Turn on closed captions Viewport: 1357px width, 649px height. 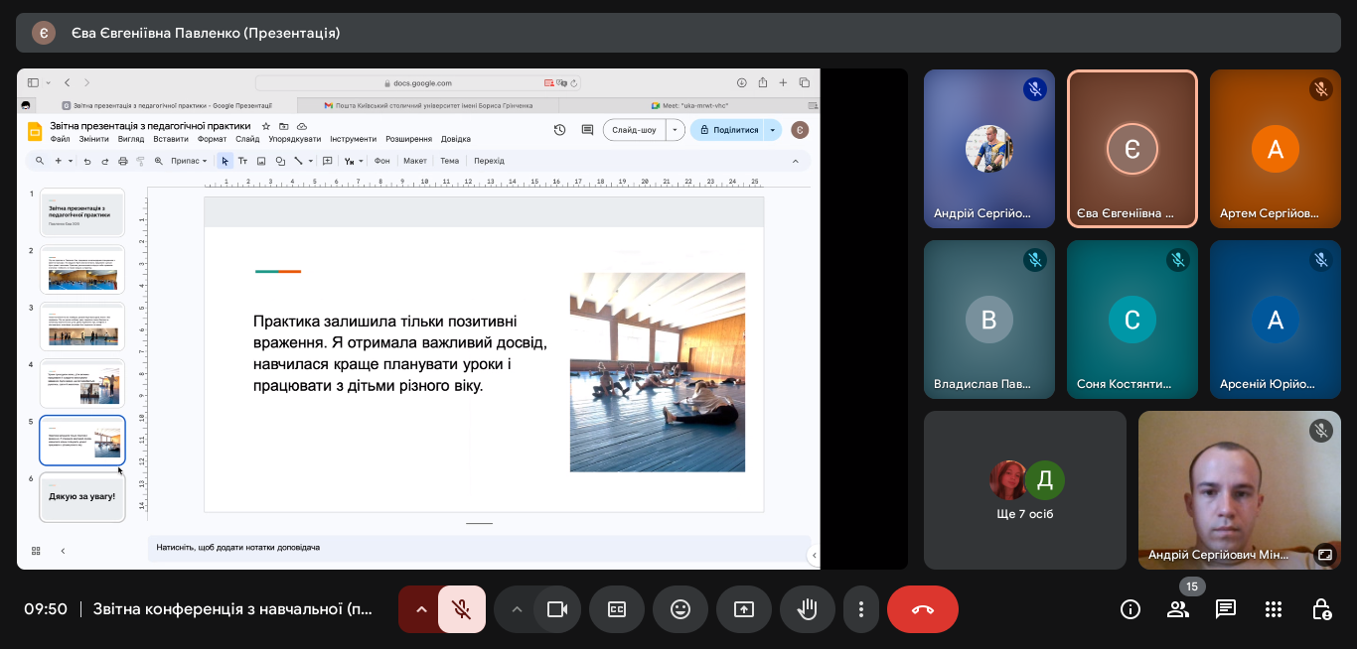click(x=617, y=609)
